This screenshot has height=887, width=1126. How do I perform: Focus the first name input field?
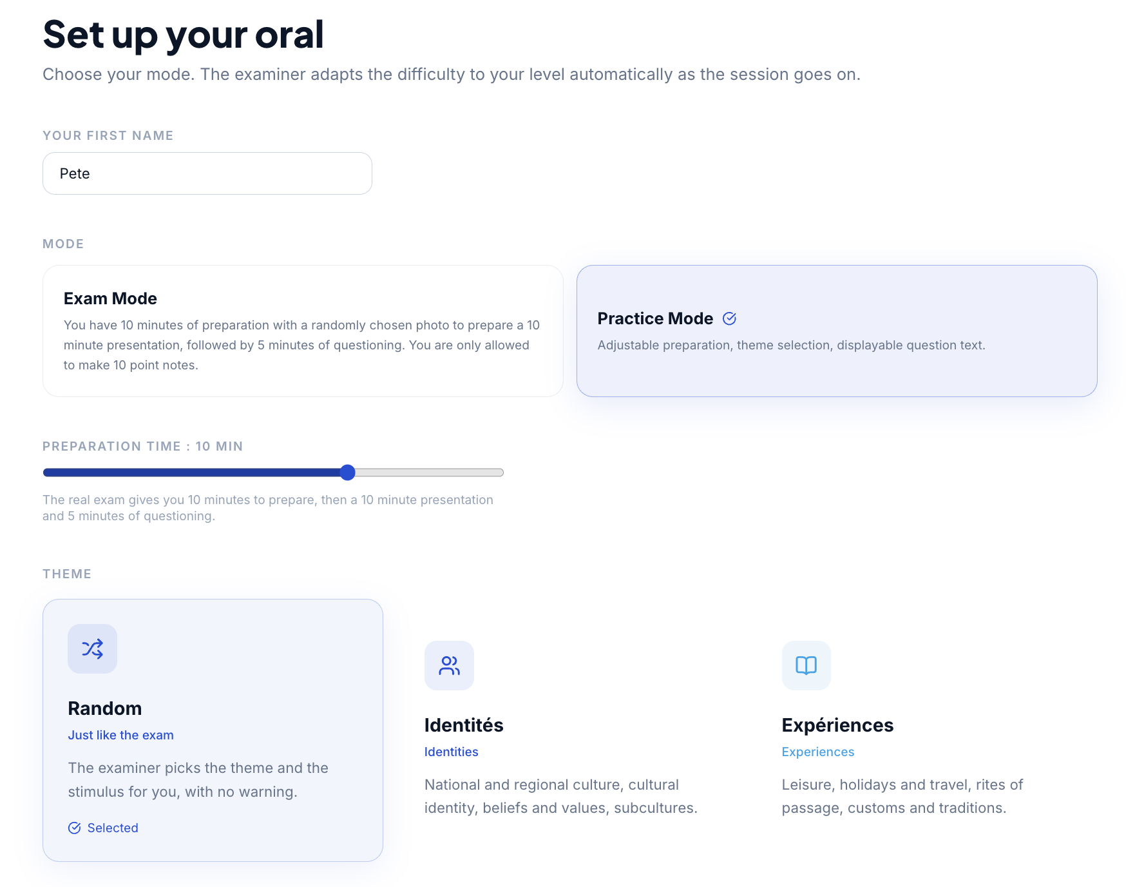(207, 173)
